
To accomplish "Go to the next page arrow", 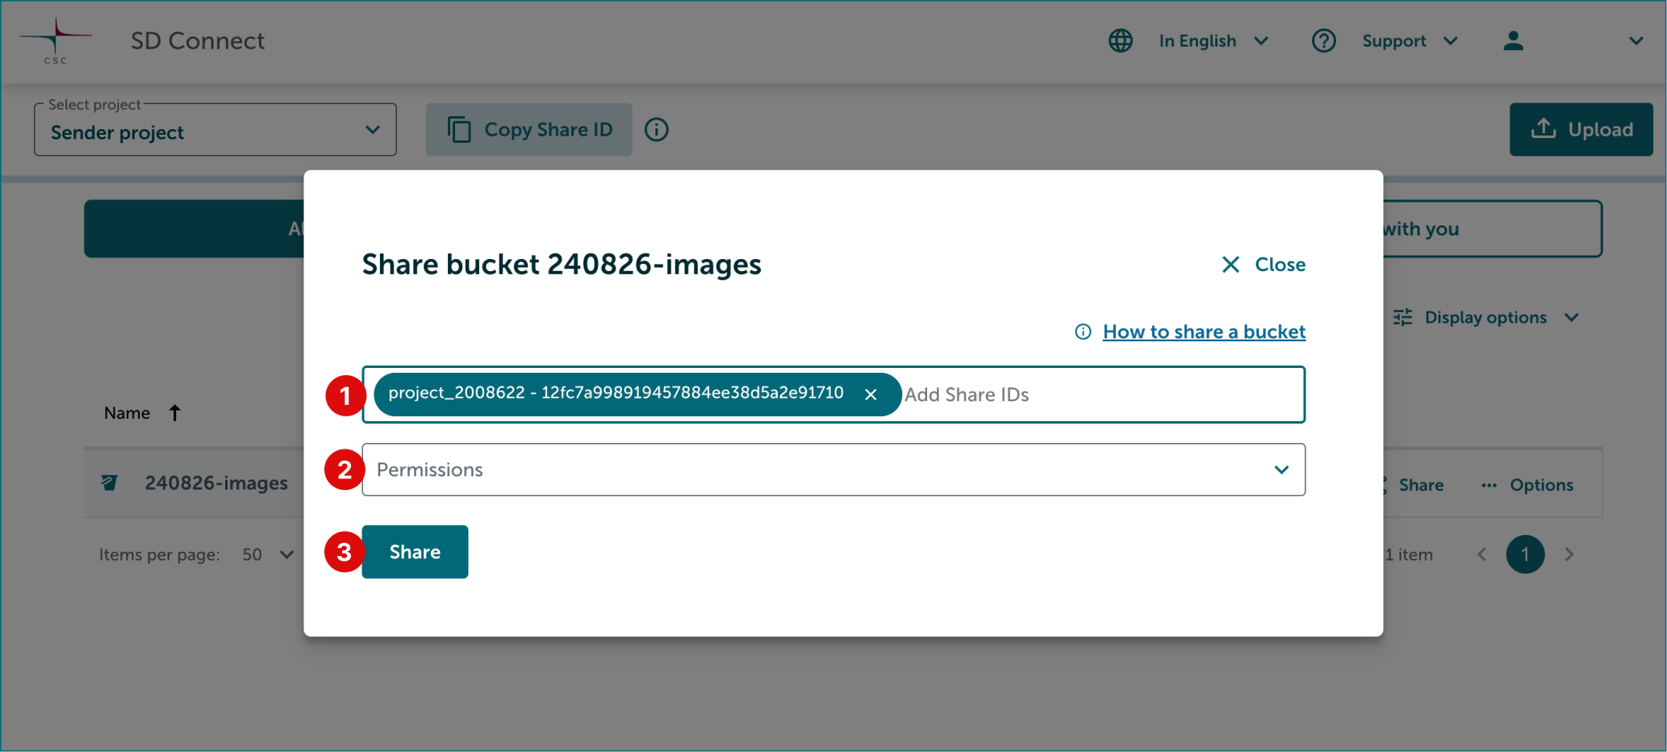I will point(1569,554).
